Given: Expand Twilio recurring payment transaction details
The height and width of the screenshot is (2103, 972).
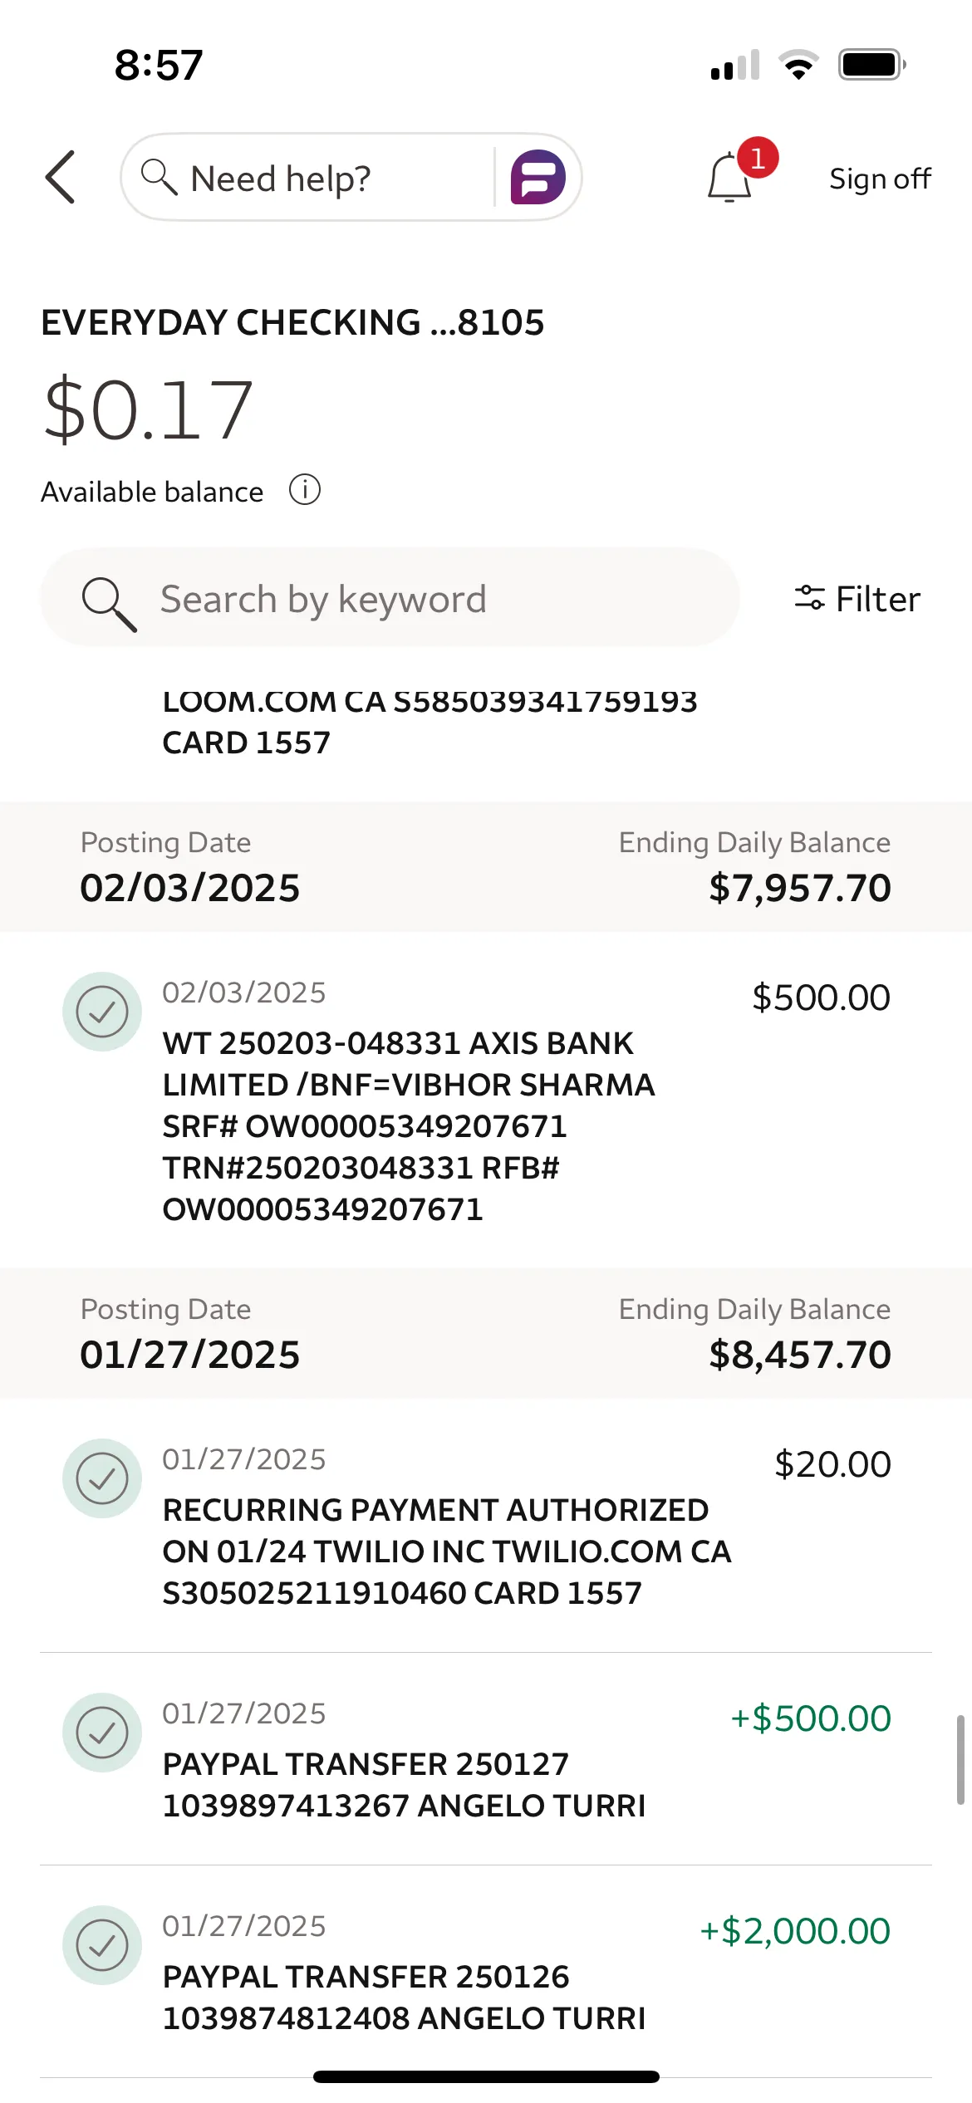Looking at the screenshot, I should [x=486, y=1525].
